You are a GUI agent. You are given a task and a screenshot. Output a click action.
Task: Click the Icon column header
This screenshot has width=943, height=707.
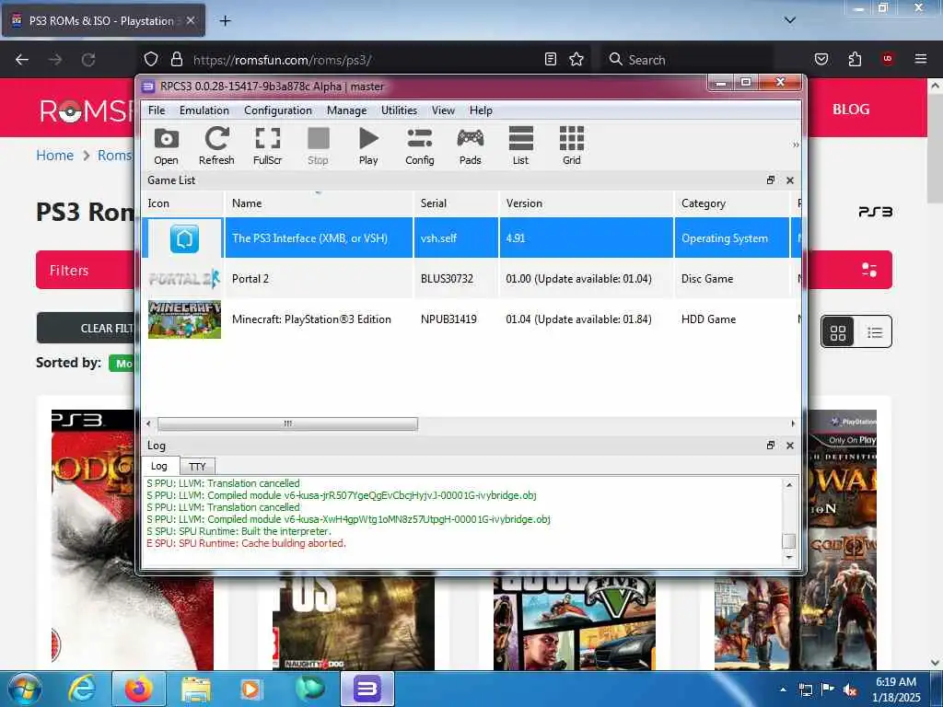point(183,203)
